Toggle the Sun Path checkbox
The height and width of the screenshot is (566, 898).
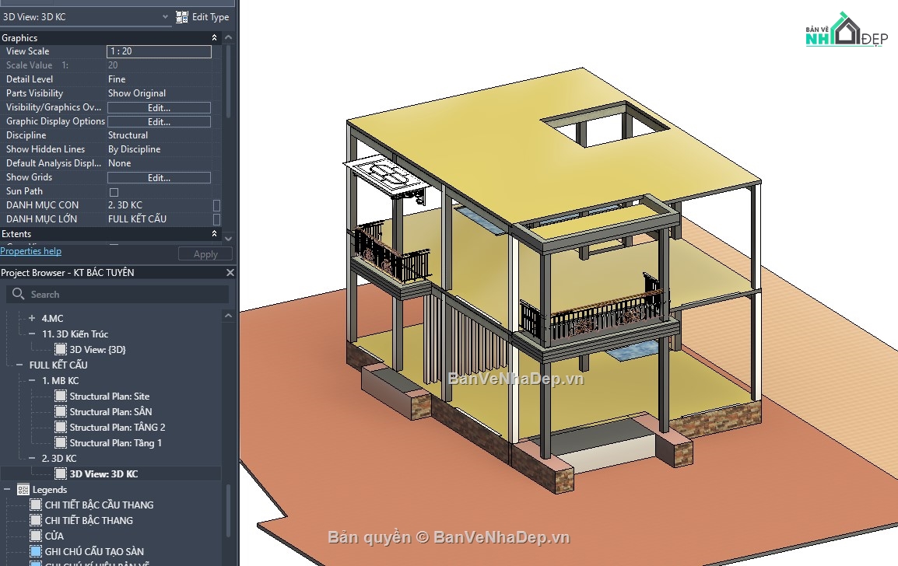pos(114,192)
